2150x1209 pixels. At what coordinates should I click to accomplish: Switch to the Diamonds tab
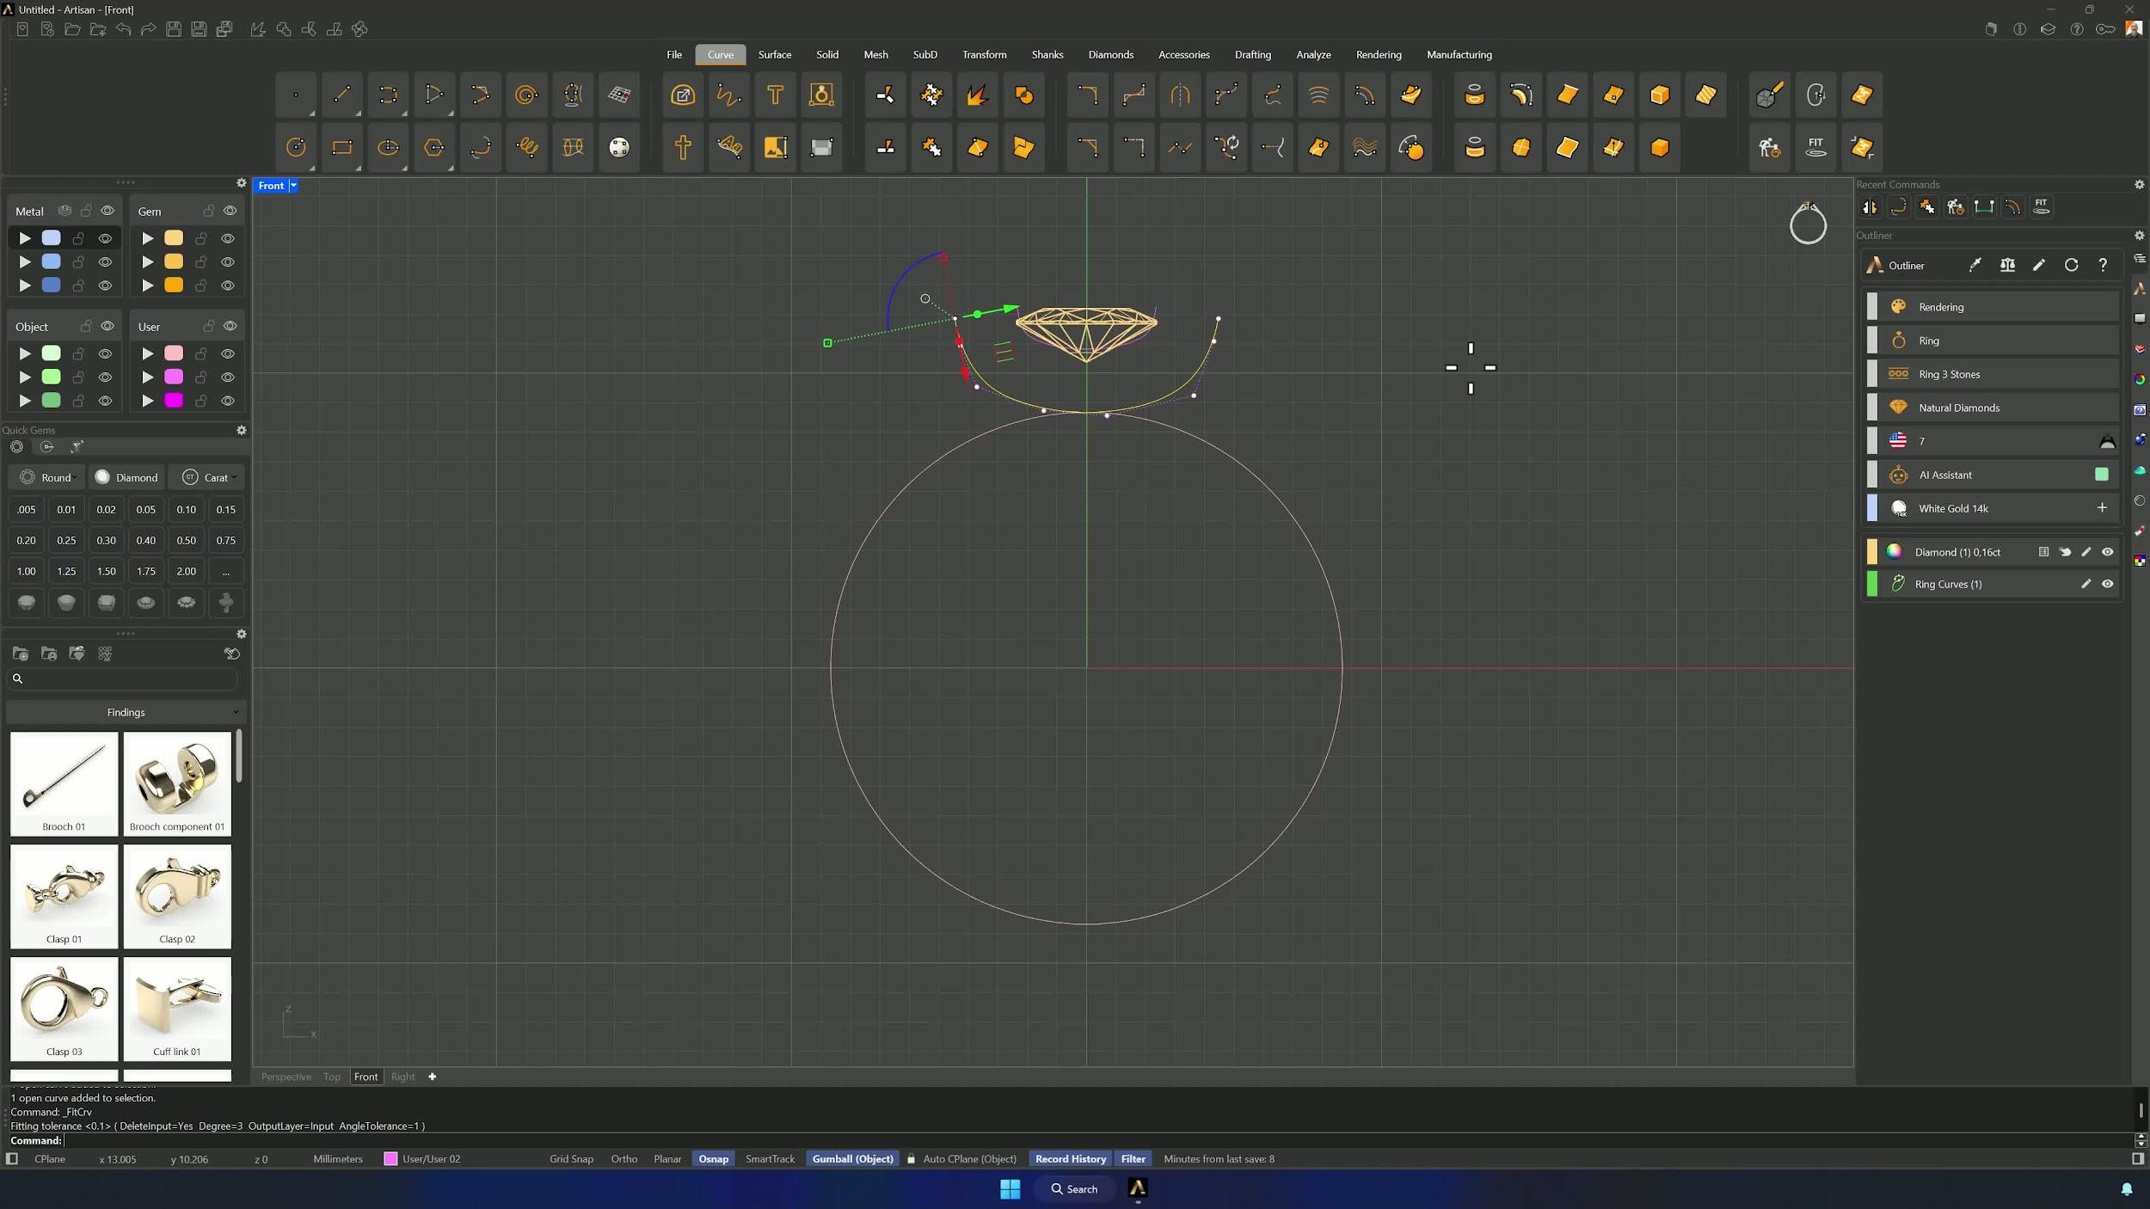tap(1110, 55)
